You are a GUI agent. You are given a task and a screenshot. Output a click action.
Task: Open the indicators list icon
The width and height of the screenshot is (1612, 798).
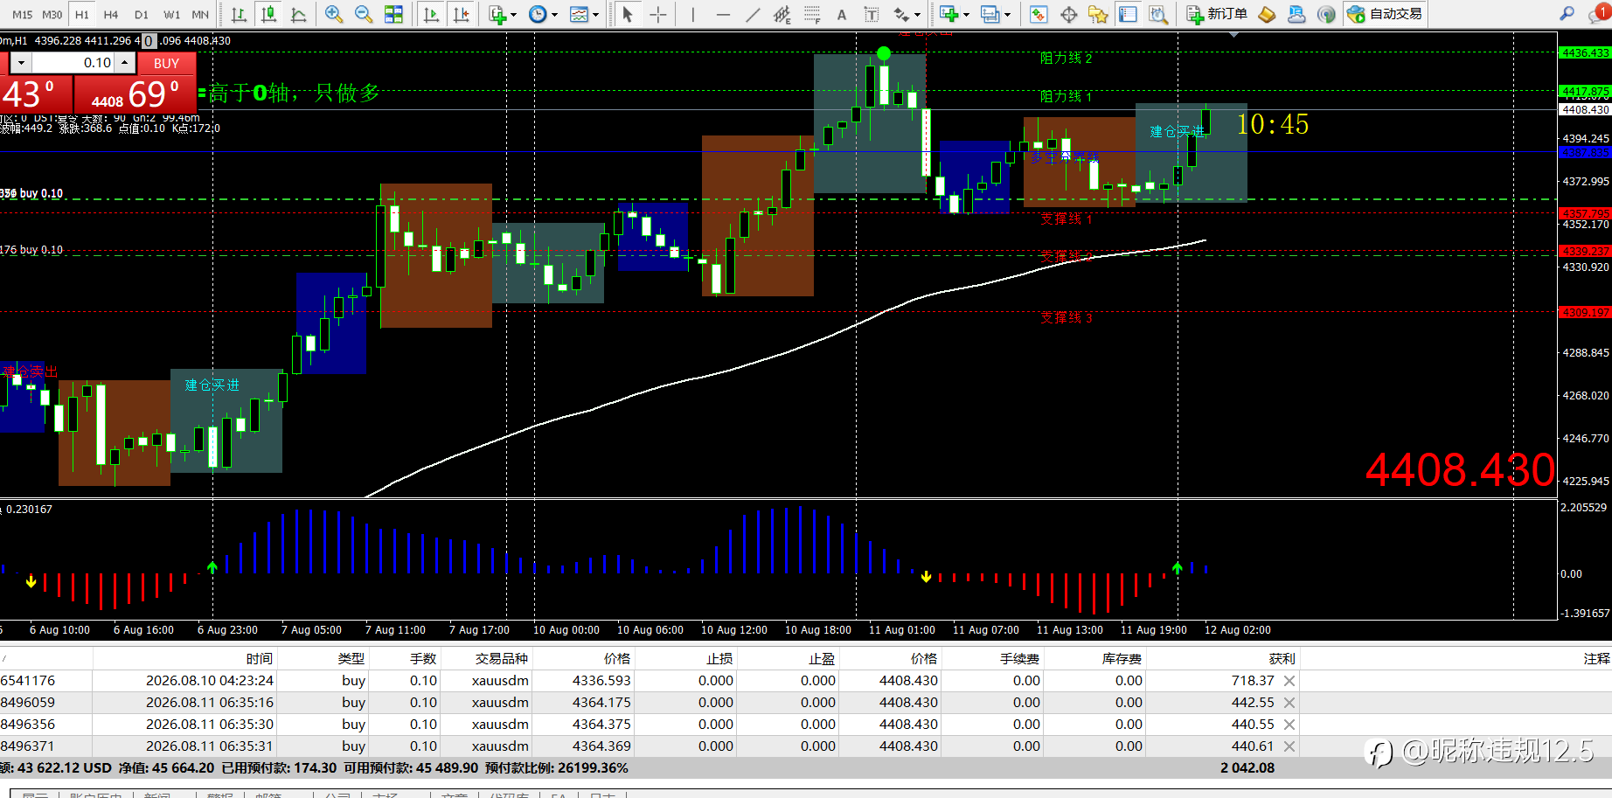tap(497, 14)
